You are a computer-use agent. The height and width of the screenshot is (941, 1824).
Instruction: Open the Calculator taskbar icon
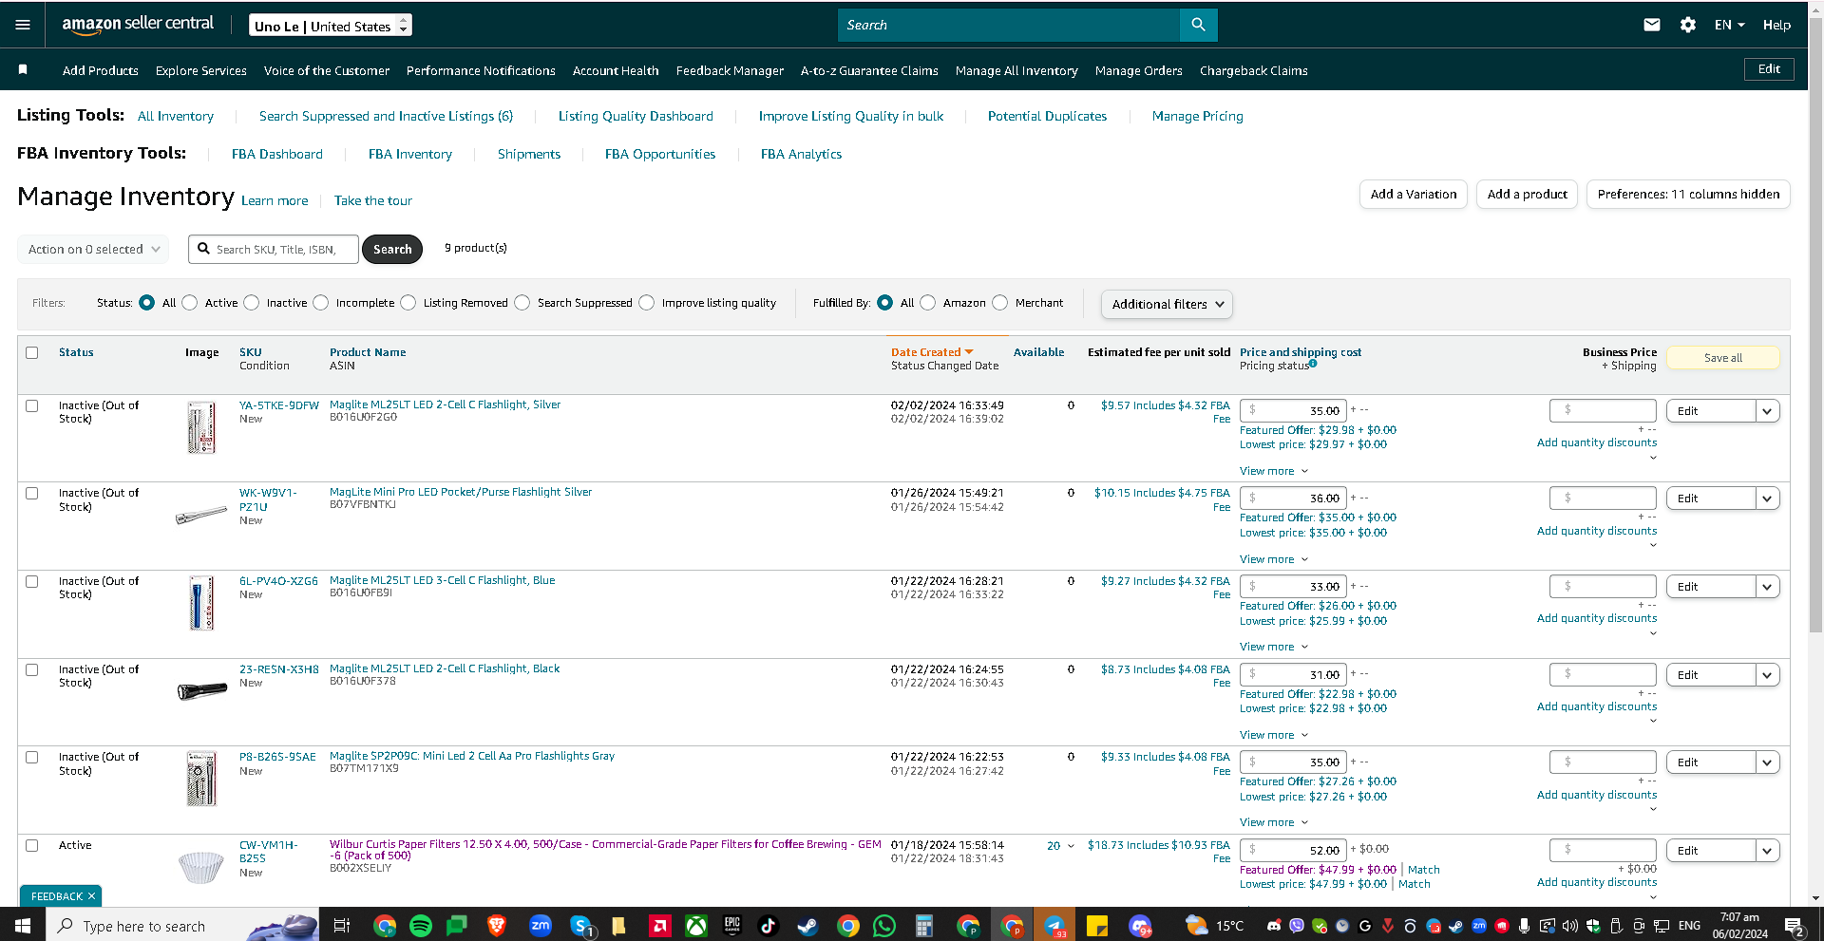[x=923, y=926]
